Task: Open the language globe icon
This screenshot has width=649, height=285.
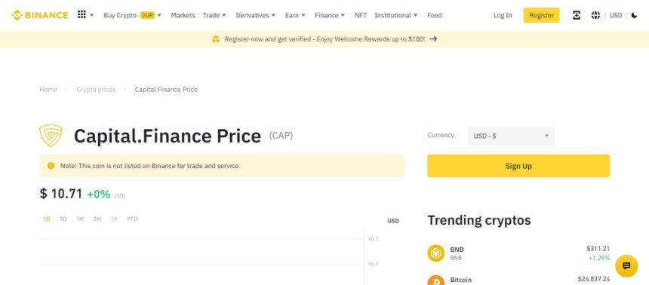Action: pyautogui.click(x=595, y=15)
